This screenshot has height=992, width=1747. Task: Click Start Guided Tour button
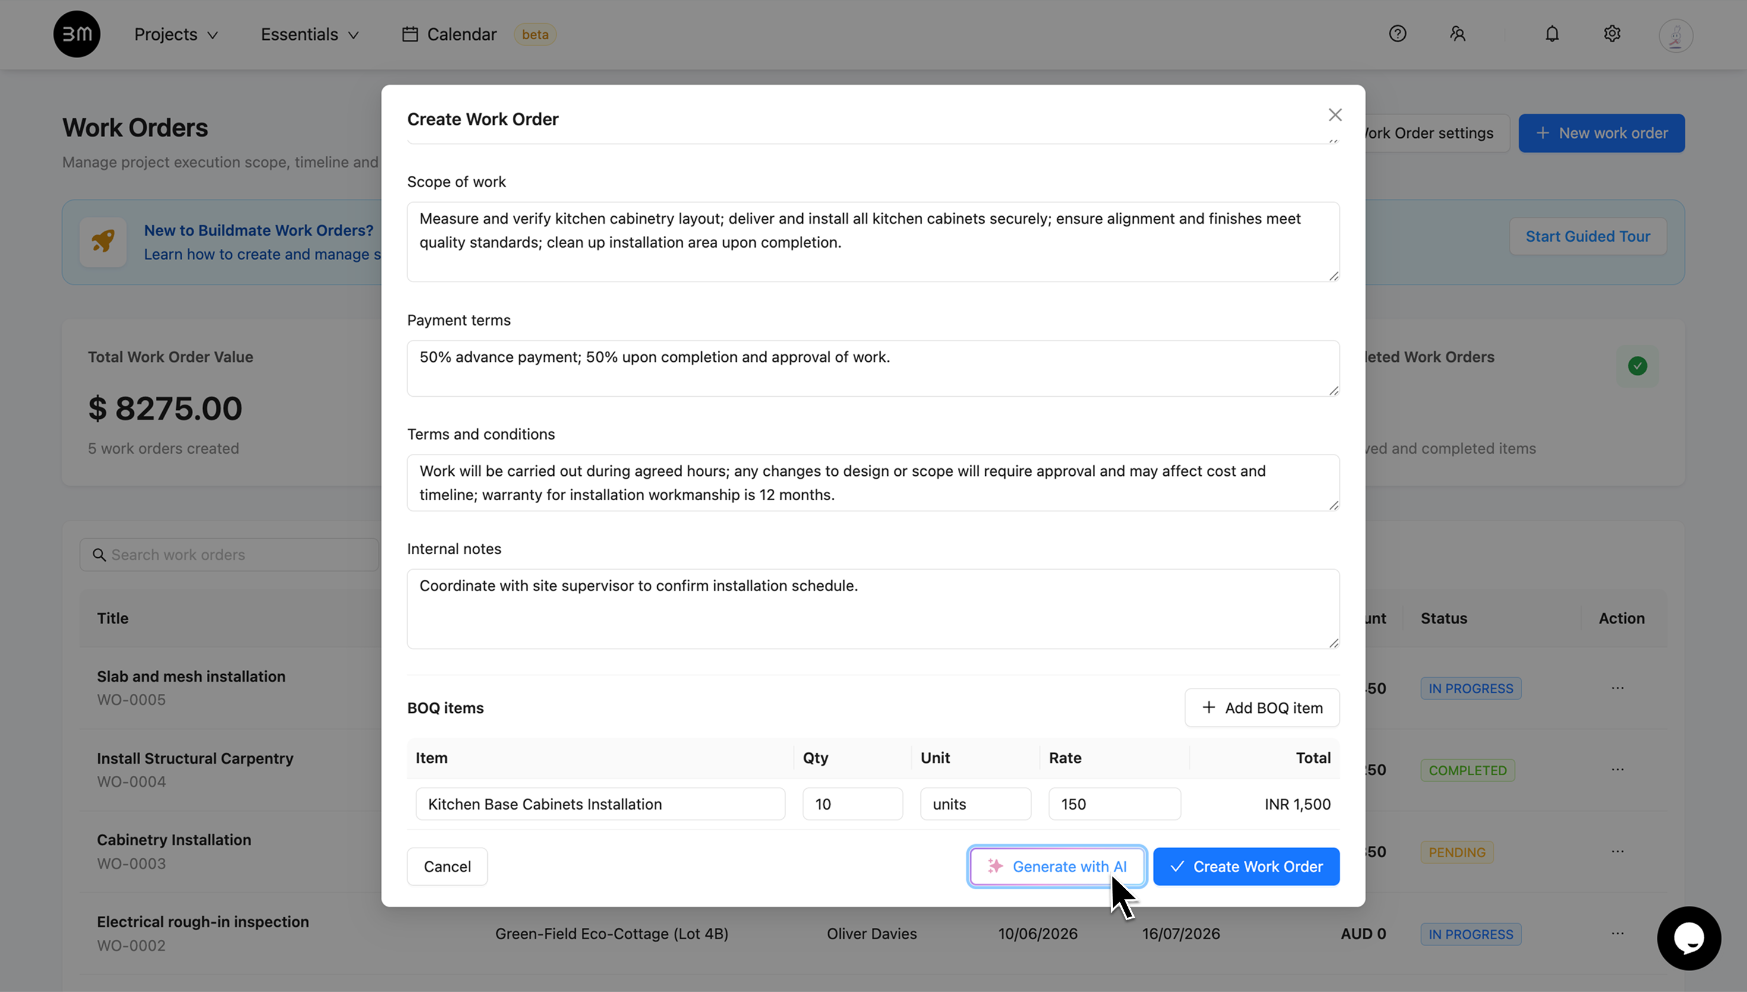pos(1588,236)
